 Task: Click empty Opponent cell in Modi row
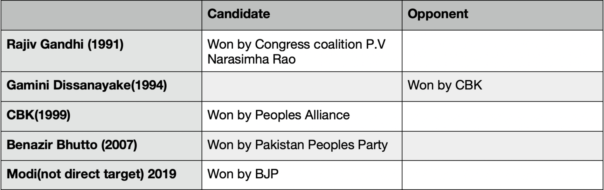503,175
